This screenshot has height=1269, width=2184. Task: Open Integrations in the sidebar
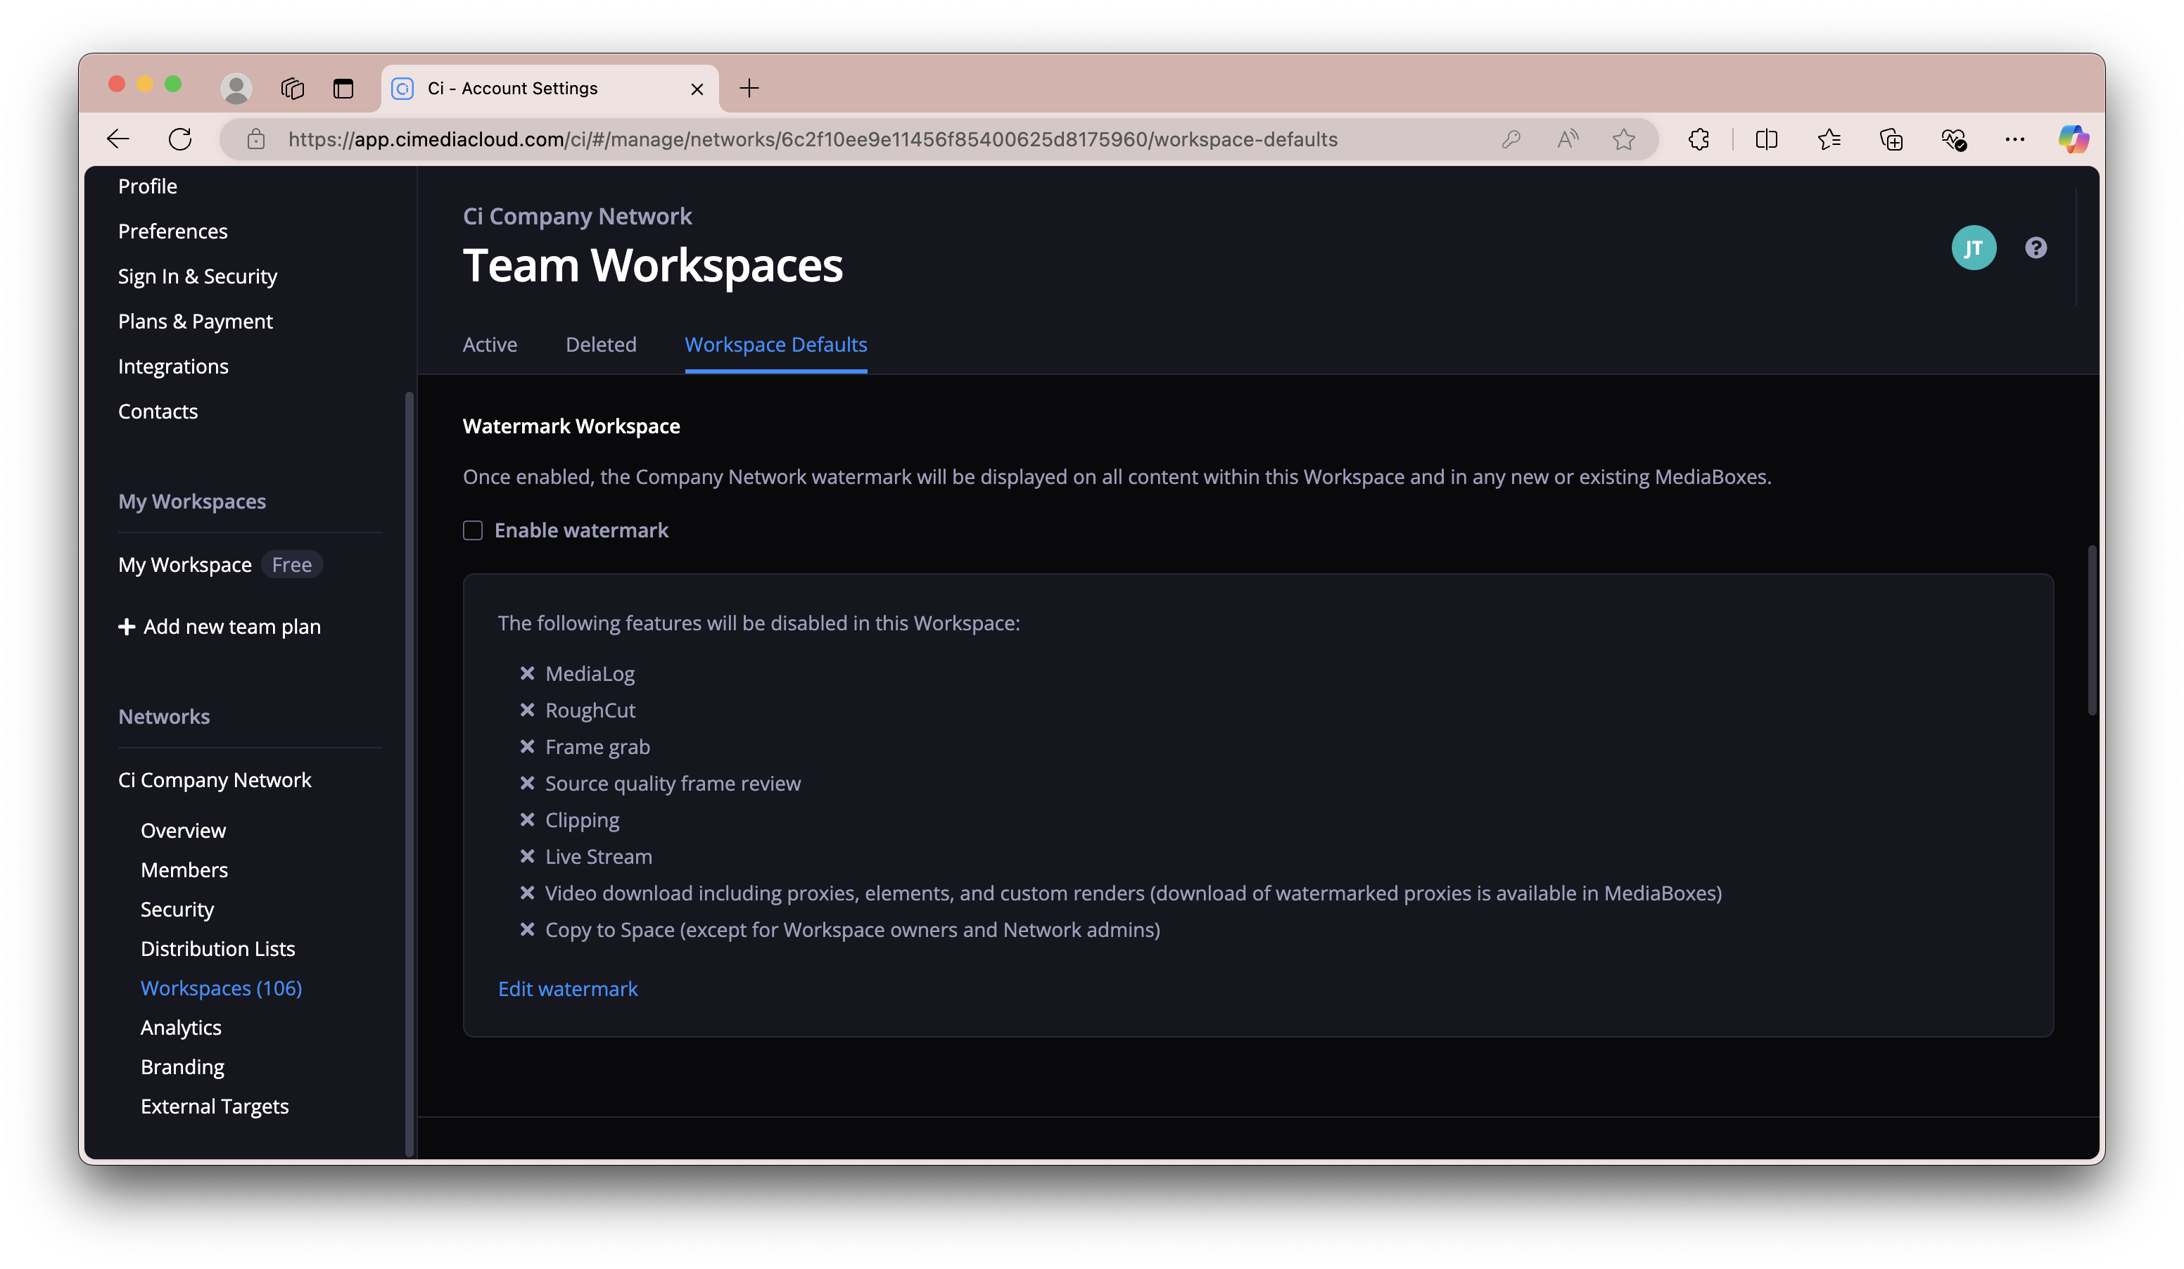pyautogui.click(x=173, y=366)
